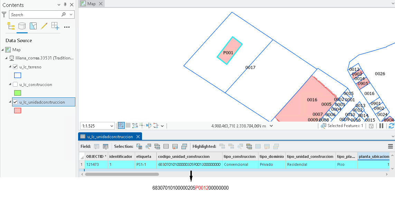Select row 1 header in attribute table
Image resolution: width=395 pixels, height=200 pixels.
[82, 164]
